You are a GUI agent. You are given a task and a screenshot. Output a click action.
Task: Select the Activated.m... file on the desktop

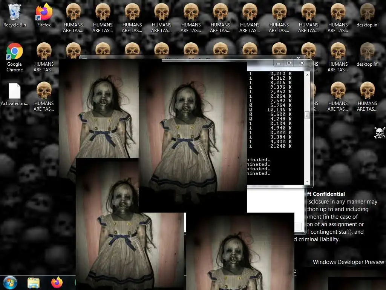point(14,94)
